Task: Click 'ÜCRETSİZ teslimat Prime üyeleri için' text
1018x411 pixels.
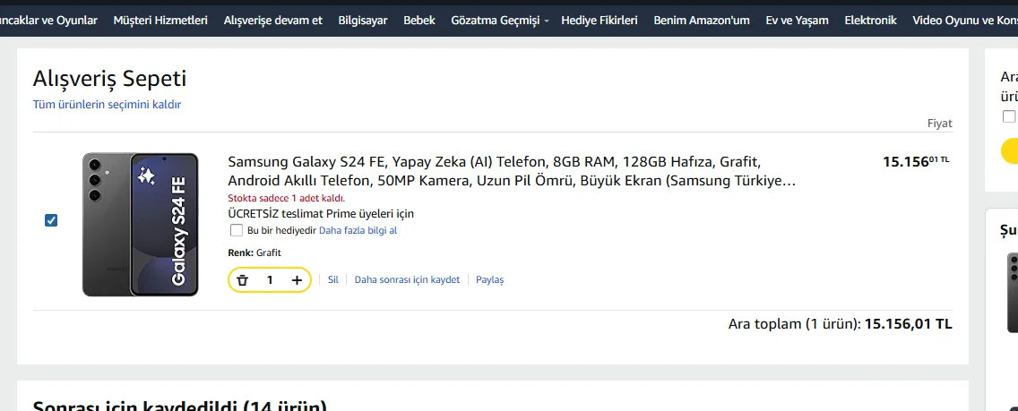Action: click(x=321, y=214)
